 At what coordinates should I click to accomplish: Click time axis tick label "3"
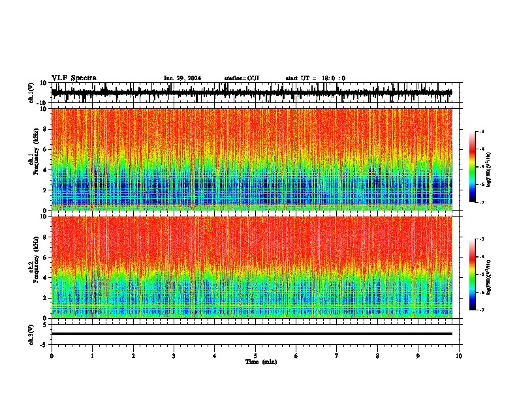pos(174,356)
